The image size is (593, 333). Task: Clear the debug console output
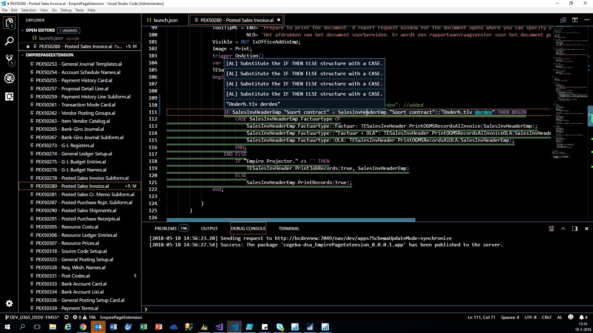coord(551,228)
